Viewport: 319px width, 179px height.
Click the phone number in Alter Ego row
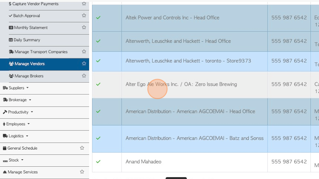(289, 84)
